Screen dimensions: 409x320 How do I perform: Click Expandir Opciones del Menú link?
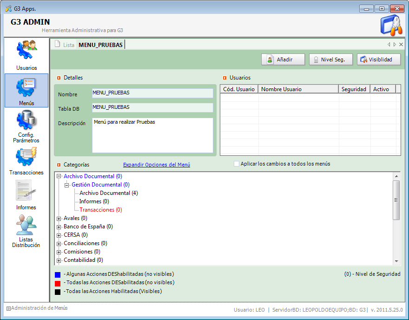pyautogui.click(x=156, y=165)
